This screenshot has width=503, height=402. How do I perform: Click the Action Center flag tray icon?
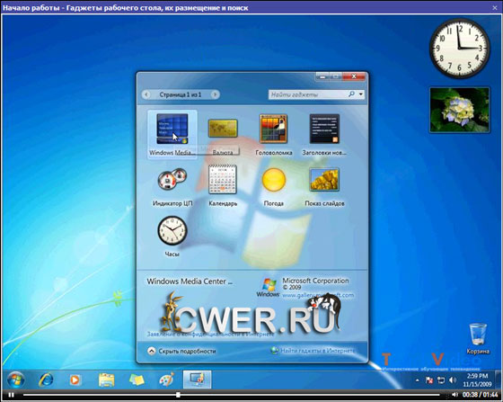pyautogui.click(x=429, y=380)
